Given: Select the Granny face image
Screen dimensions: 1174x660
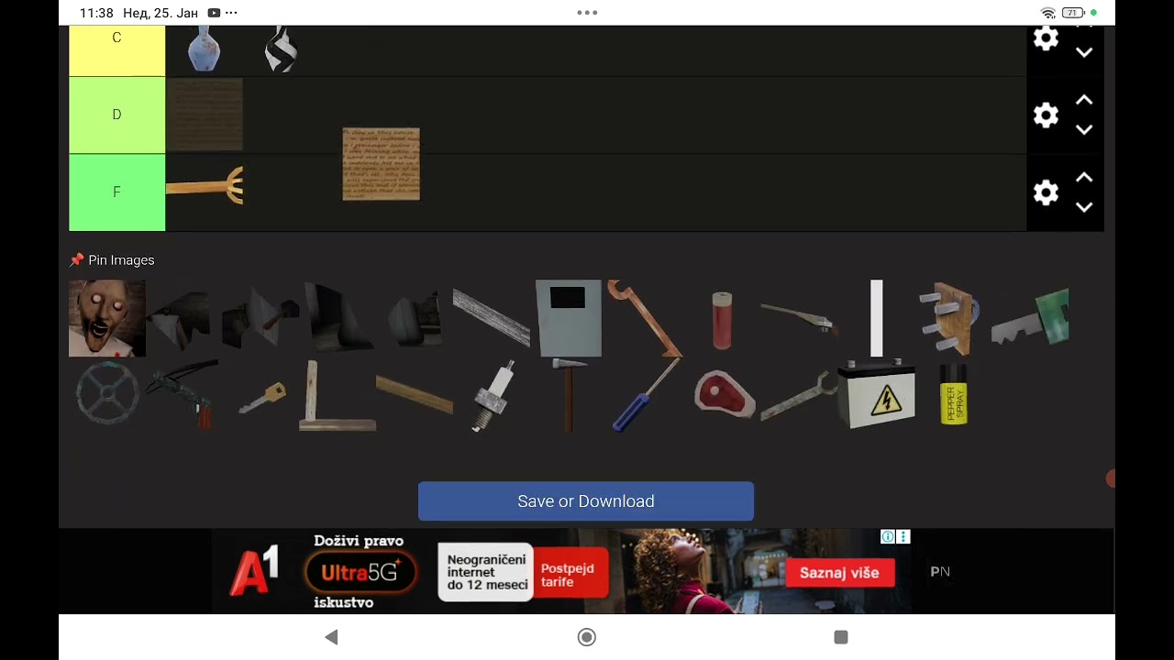Looking at the screenshot, I should (x=107, y=318).
